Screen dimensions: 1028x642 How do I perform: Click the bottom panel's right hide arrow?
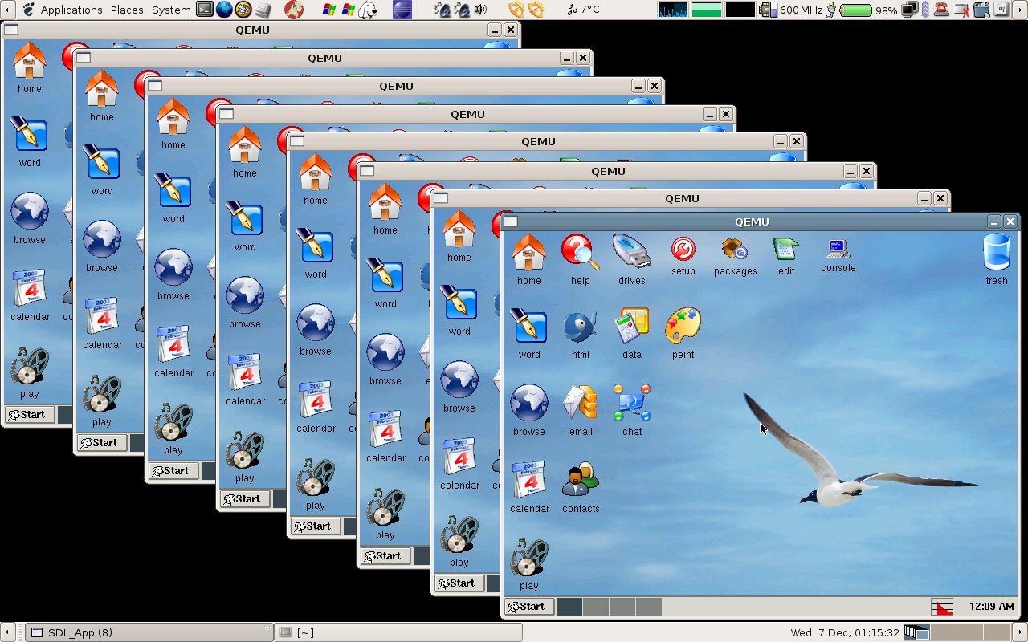tap(1021, 632)
